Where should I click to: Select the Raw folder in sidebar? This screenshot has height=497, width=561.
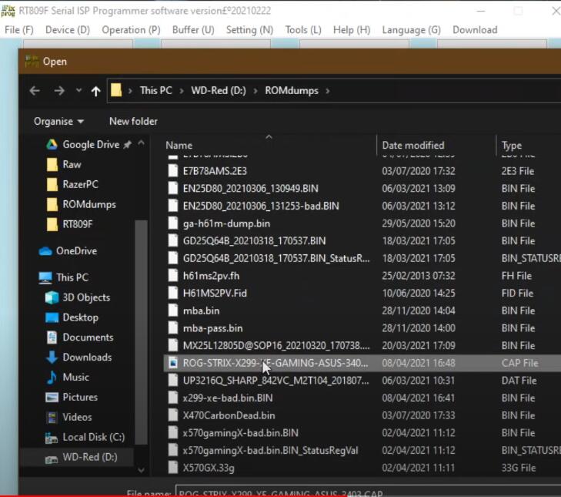click(x=65, y=164)
